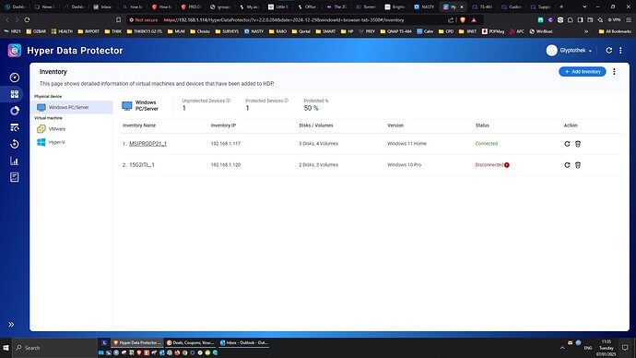Show hidden system tray icons chevron
The width and height of the screenshot is (636, 358).
coord(562,348)
